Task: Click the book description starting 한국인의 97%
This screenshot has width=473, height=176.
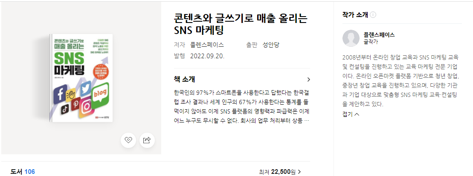Action: click(242, 107)
